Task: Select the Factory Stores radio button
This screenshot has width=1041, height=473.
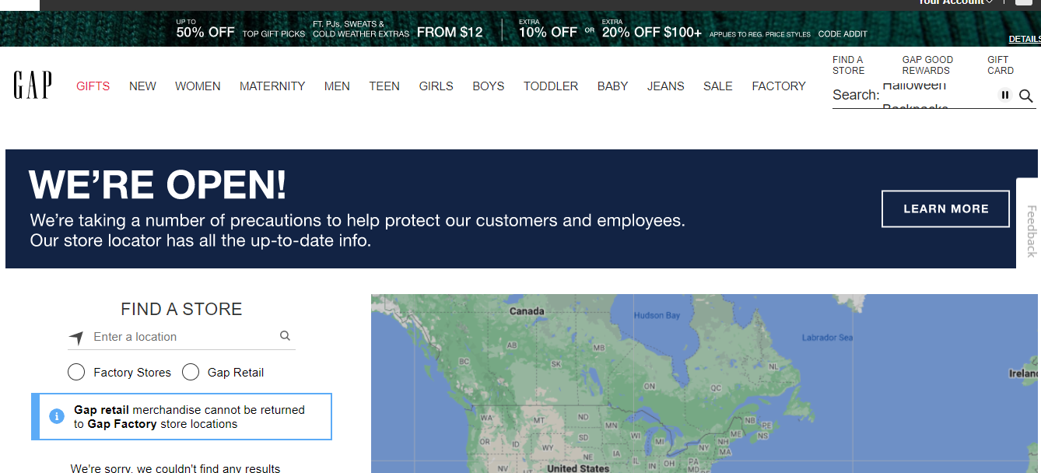Action: click(76, 373)
